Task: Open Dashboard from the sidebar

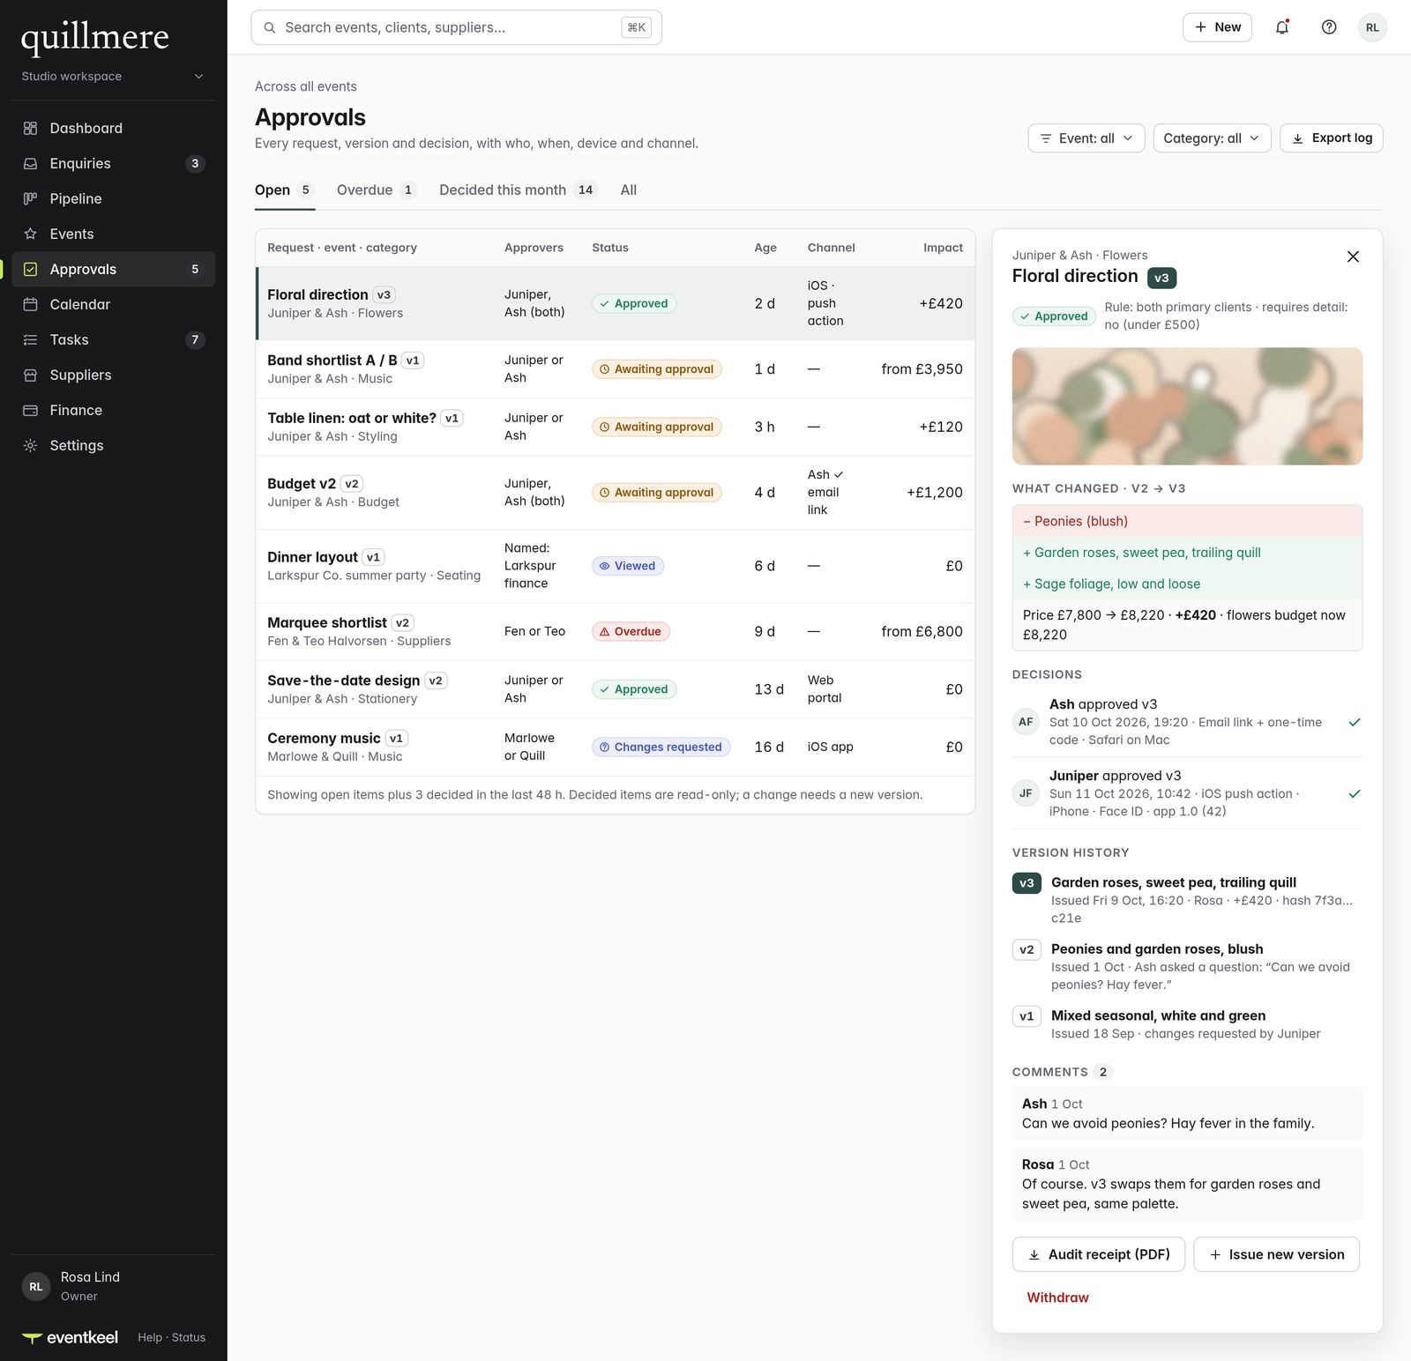Action: pos(113,128)
